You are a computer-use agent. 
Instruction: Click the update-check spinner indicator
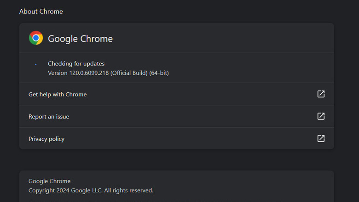pyautogui.click(x=36, y=64)
